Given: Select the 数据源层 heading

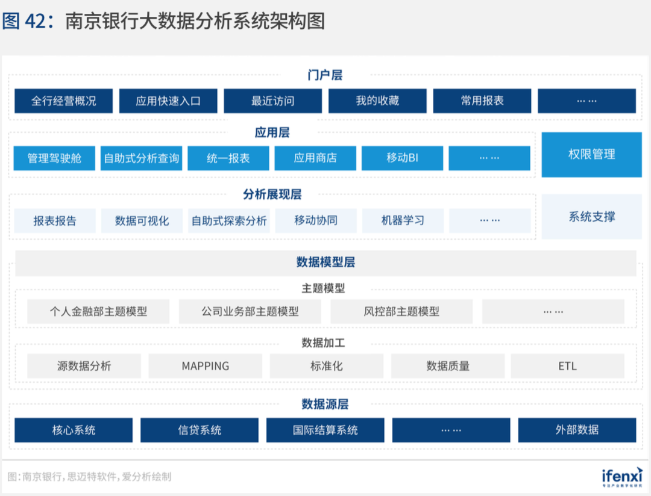Looking at the screenshot, I should click(325, 405).
